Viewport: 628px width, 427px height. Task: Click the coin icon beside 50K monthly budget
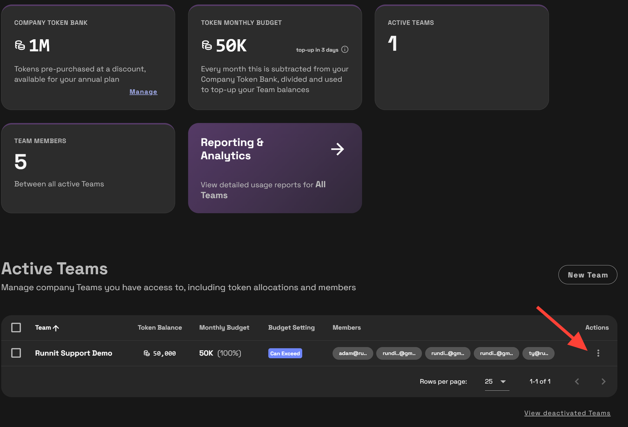206,46
